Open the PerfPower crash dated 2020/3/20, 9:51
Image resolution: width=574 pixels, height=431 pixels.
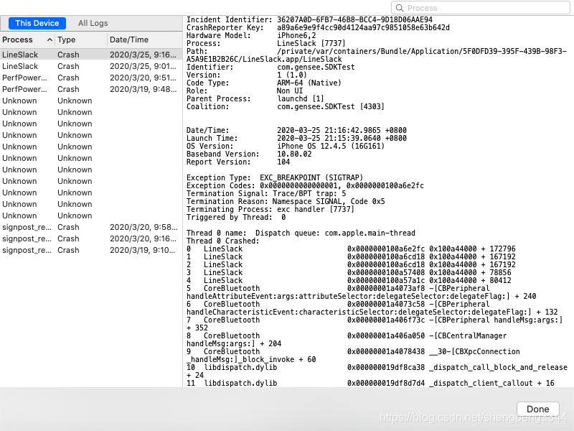(91, 78)
